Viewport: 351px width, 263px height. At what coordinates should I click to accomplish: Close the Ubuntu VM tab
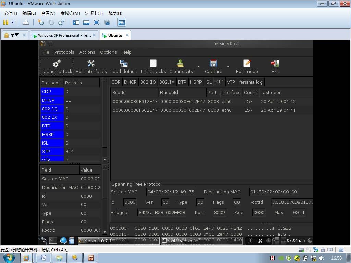(127, 35)
